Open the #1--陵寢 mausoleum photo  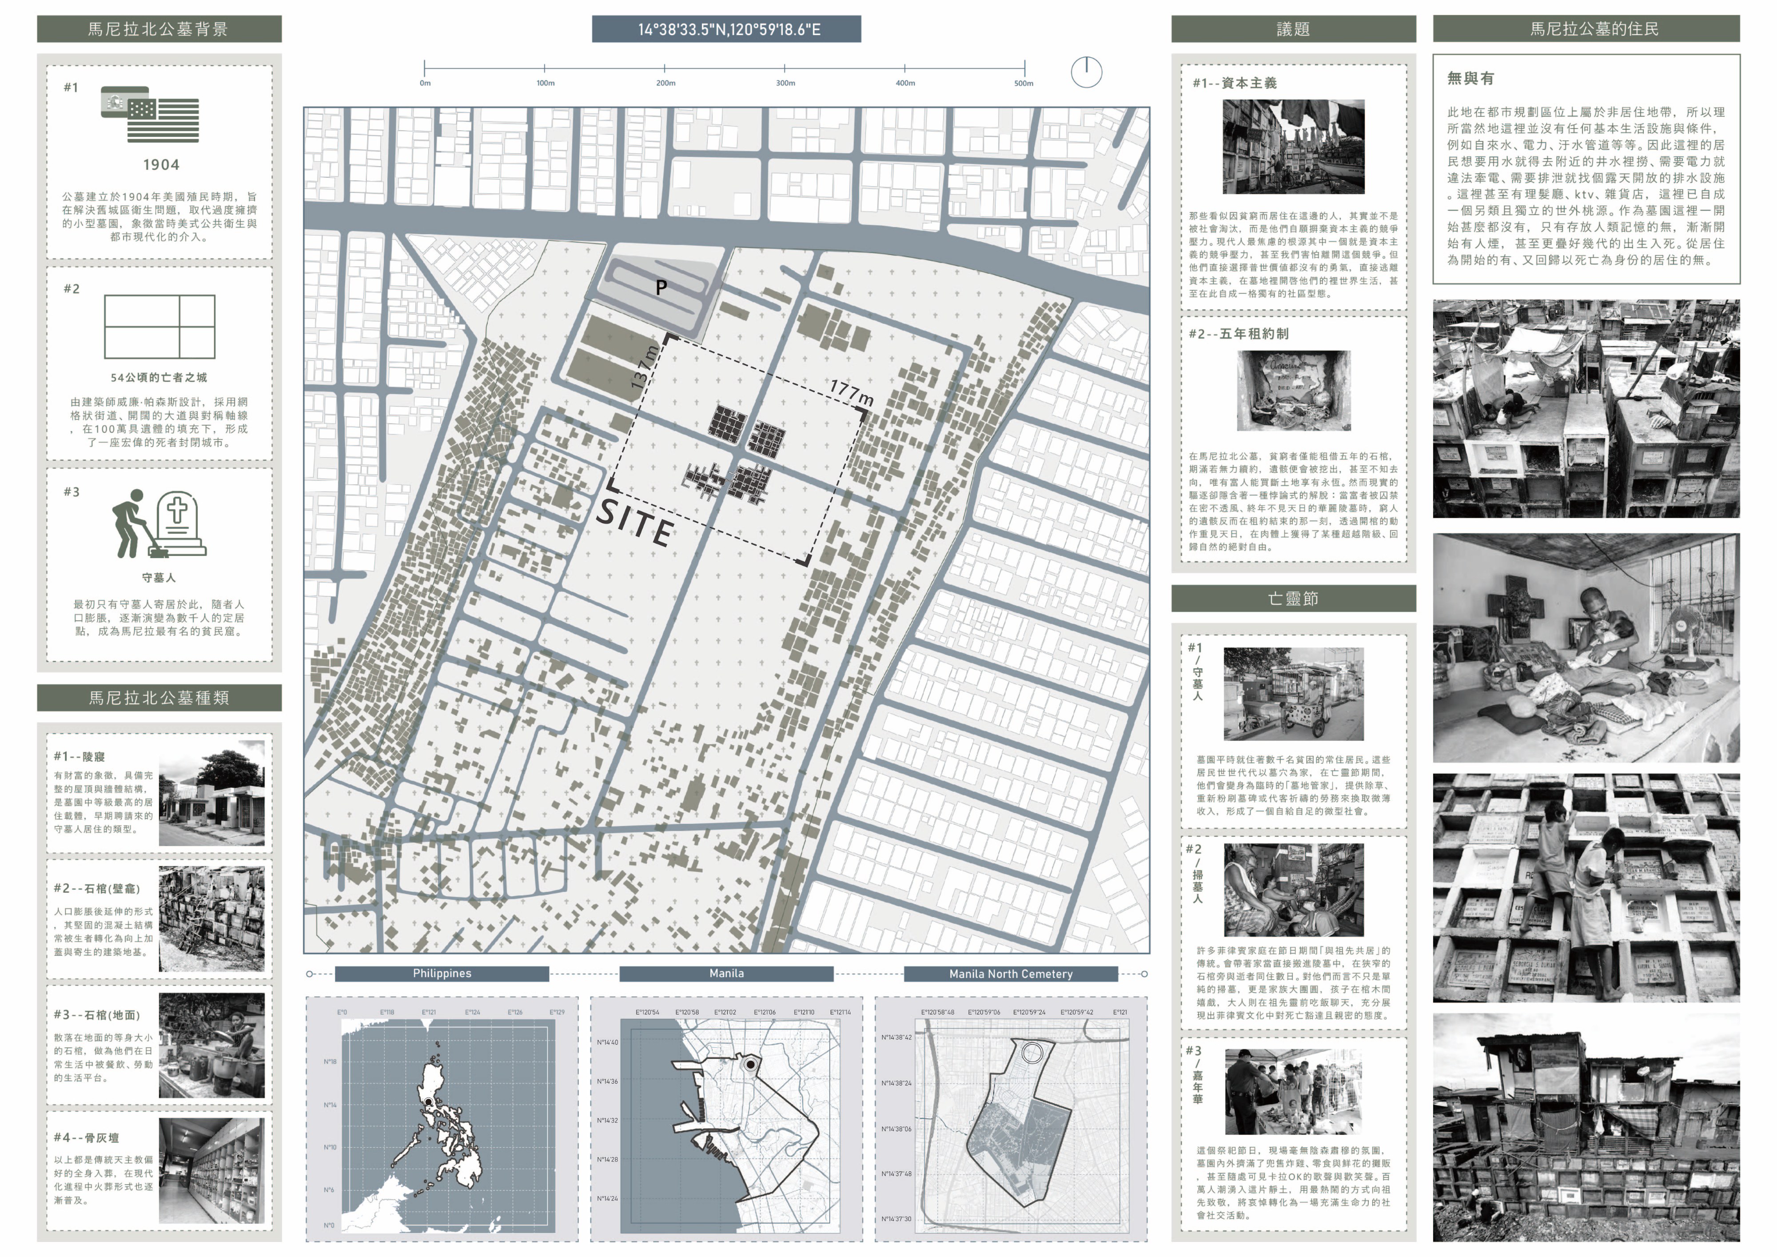[211, 793]
